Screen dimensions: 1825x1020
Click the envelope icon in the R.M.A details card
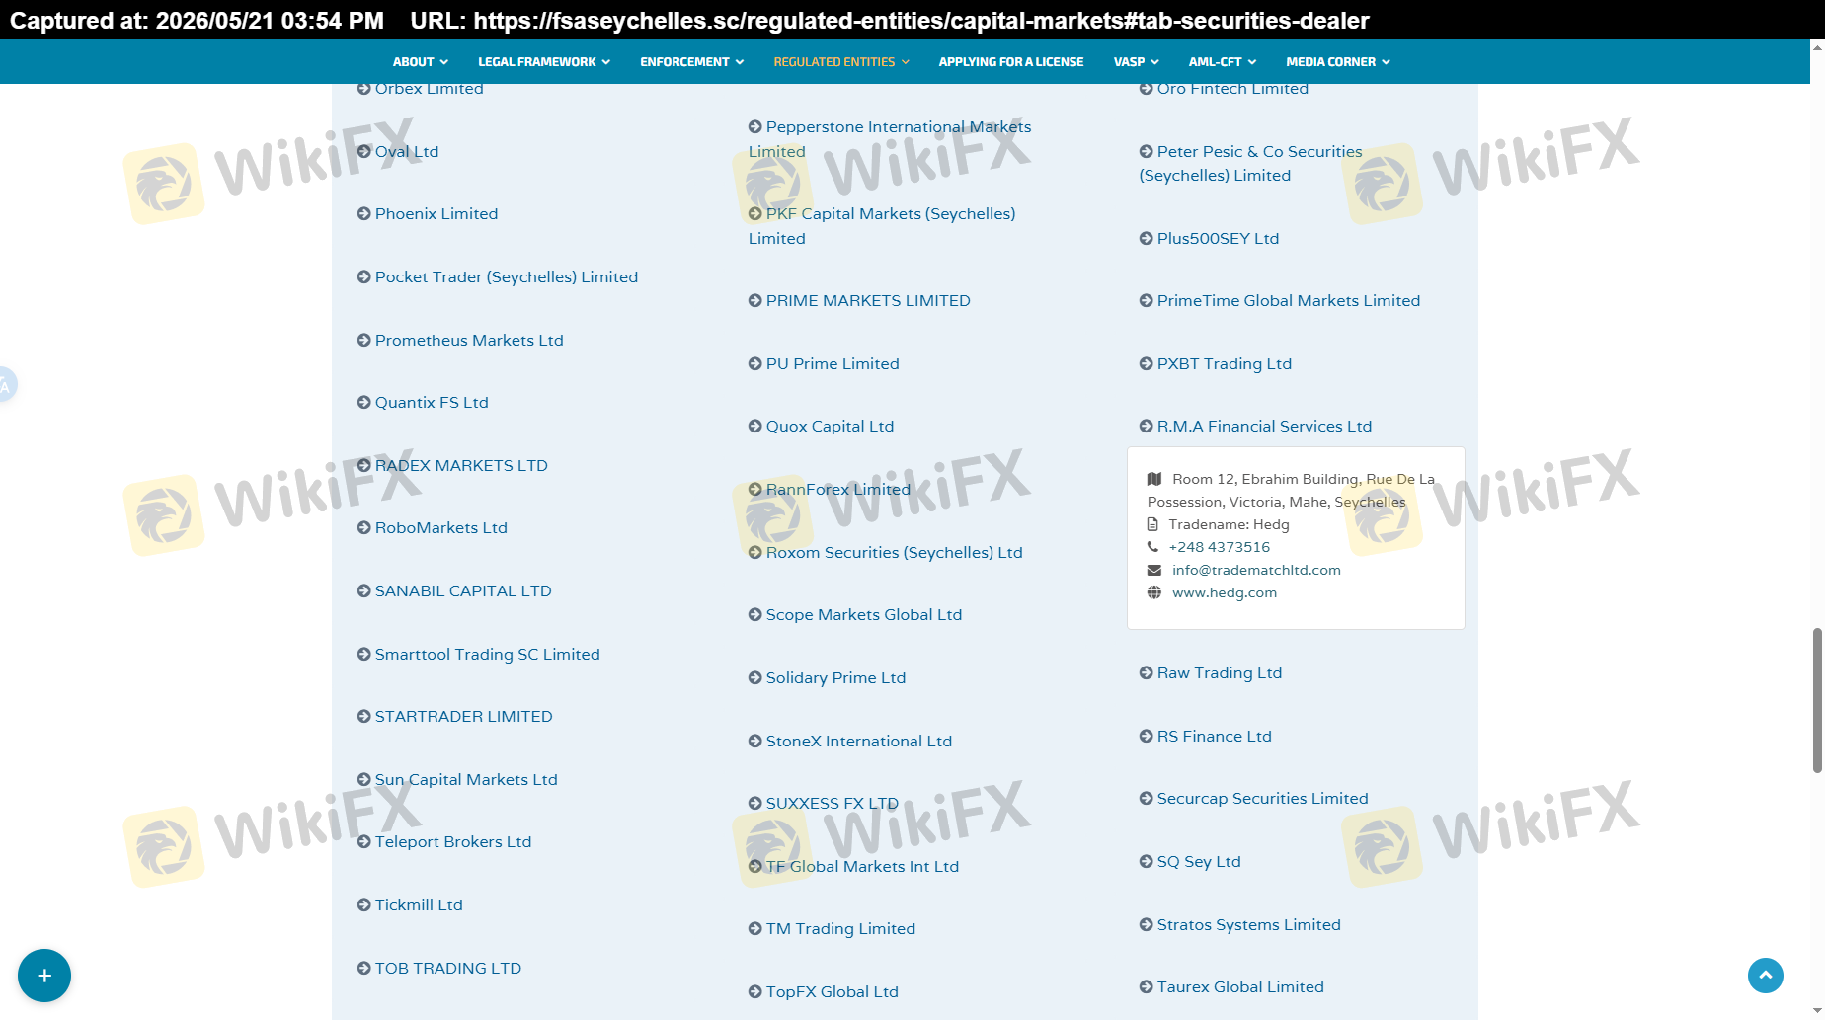click(1153, 570)
